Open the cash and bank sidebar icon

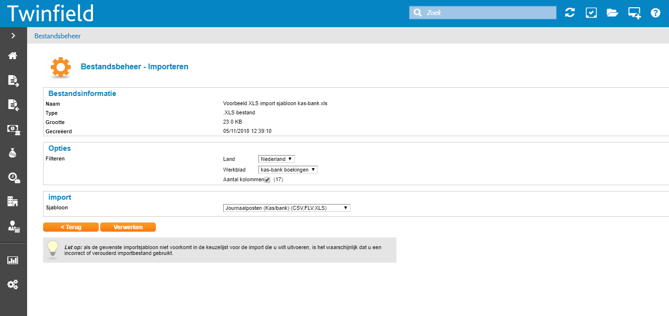(13, 129)
